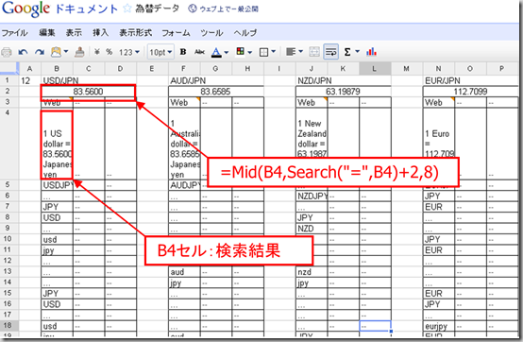
Task: Click the USDJPY cell in row 5
Action: [x=57, y=185]
